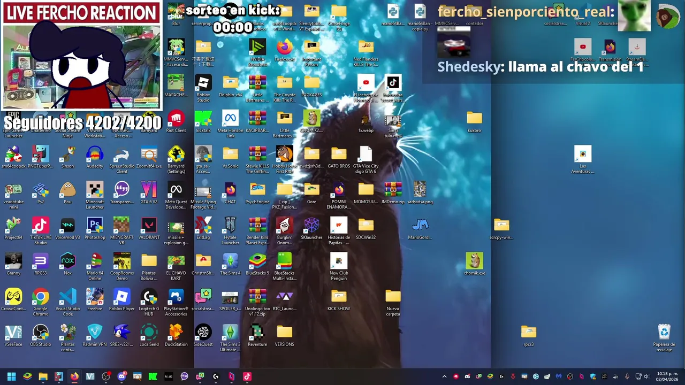Open the Granny game shortcut

click(x=13, y=264)
